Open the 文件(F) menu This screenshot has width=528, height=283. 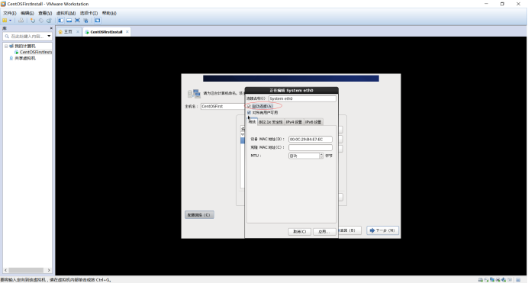point(9,13)
